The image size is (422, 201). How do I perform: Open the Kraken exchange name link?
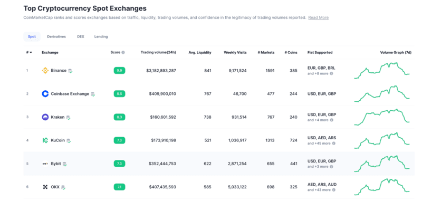click(57, 117)
